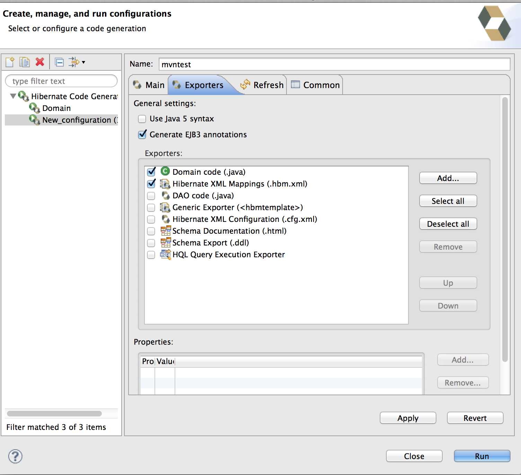Click the vertical scrollbar in Exporters panel
521x475 pixels.
point(505,230)
